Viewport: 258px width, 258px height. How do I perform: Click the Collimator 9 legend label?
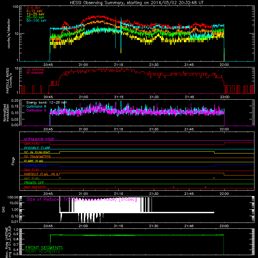tap(36, 110)
